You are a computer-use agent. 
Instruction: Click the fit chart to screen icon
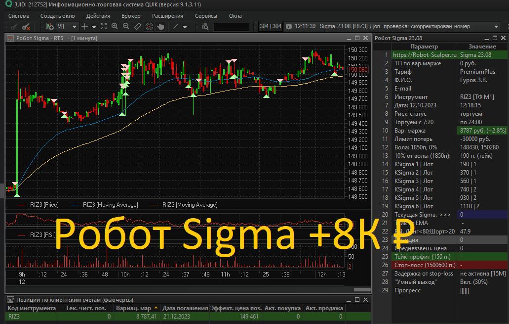pos(104,27)
